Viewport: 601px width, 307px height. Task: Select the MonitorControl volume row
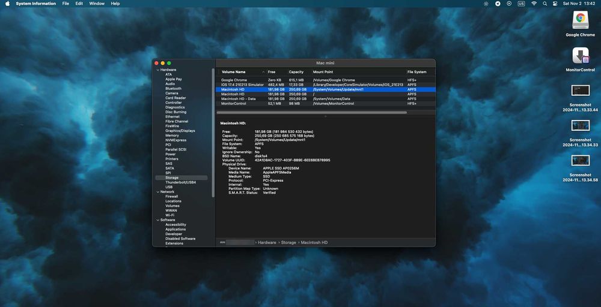[325, 104]
